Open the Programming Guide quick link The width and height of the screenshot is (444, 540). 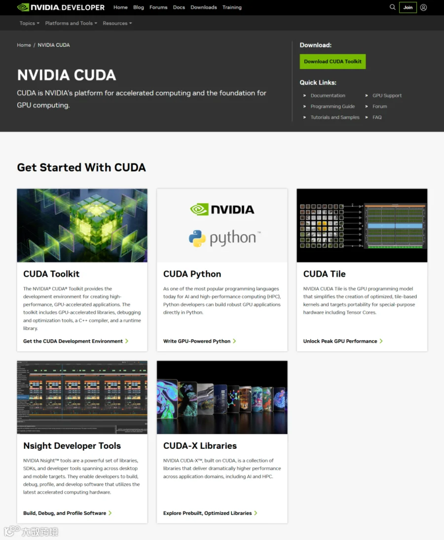coord(333,107)
